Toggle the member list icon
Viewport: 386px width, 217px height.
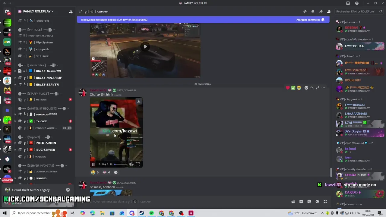coord(329,11)
